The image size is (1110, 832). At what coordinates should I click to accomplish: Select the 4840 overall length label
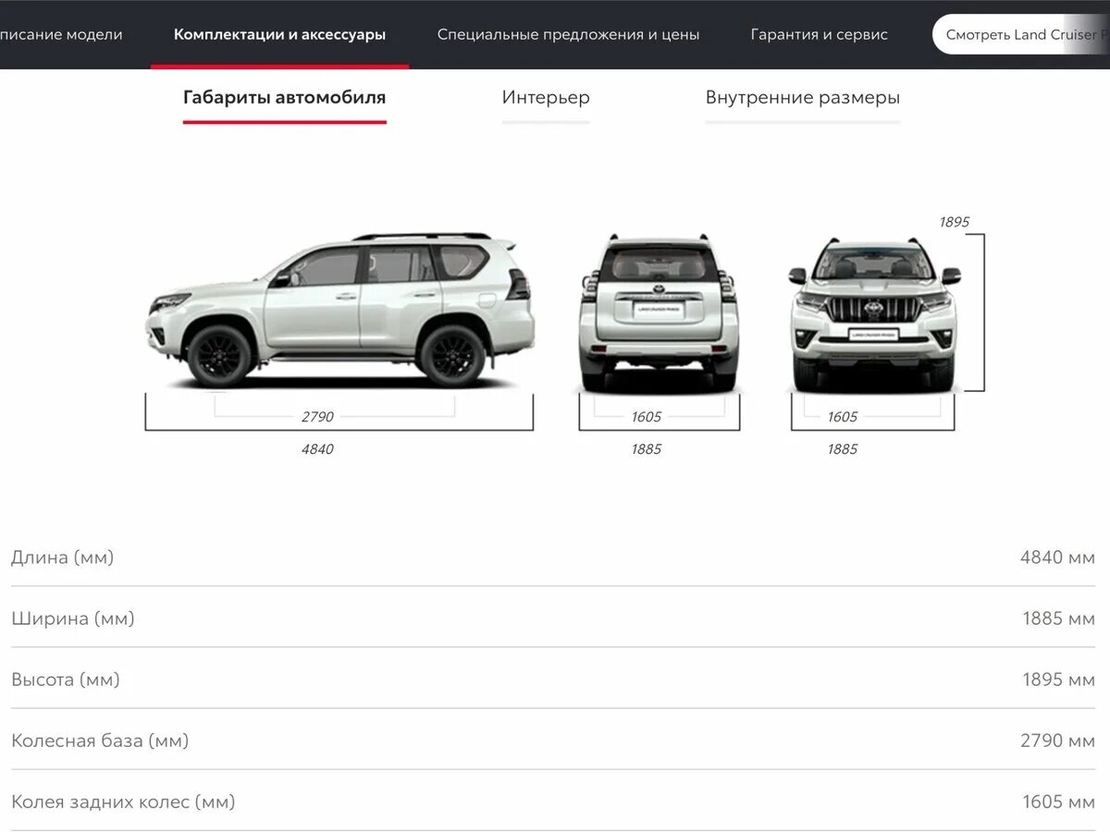[318, 449]
